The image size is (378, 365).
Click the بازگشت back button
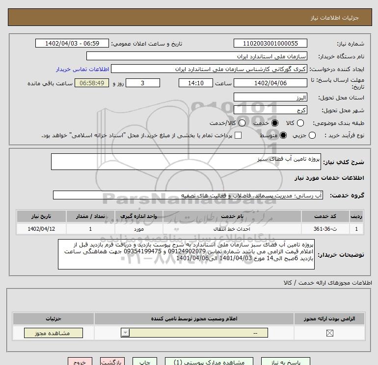coord(112,362)
